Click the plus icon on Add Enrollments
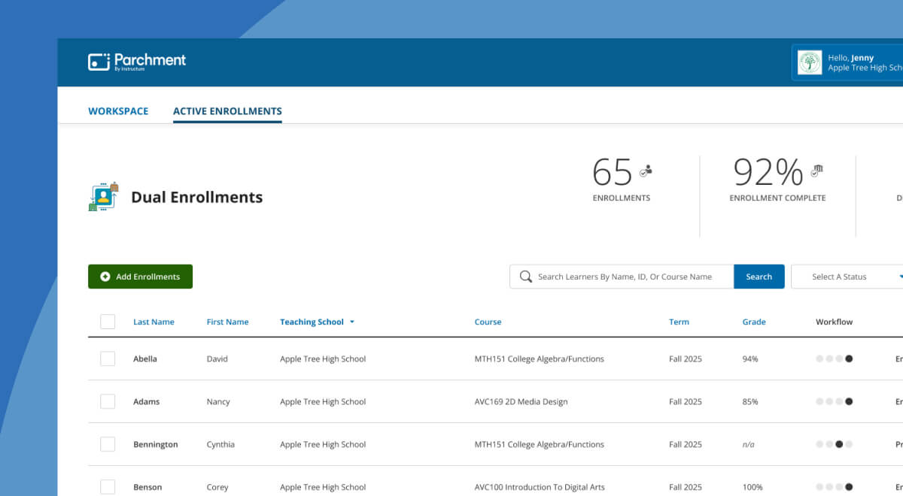 point(105,276)
